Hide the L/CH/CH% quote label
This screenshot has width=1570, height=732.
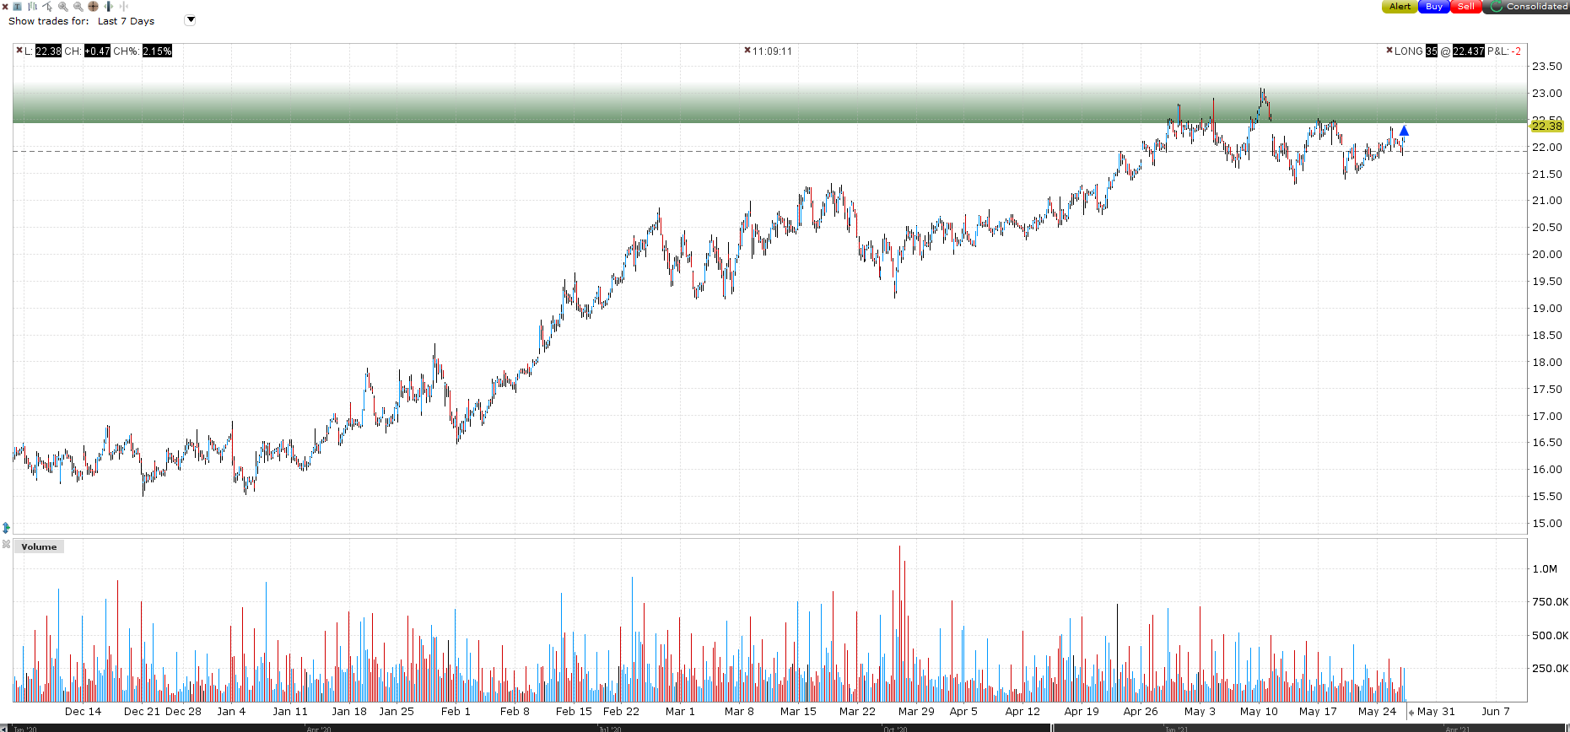pyautogui.click(x=19, y=51)
